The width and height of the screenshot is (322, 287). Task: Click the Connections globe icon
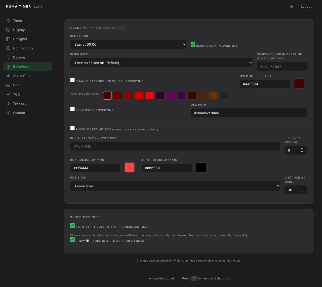click(x=8, y=48)
